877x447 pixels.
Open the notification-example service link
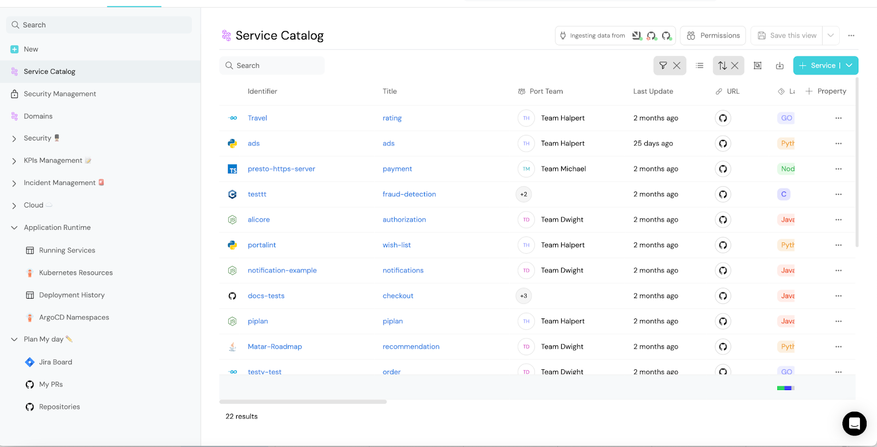[282, 270]
